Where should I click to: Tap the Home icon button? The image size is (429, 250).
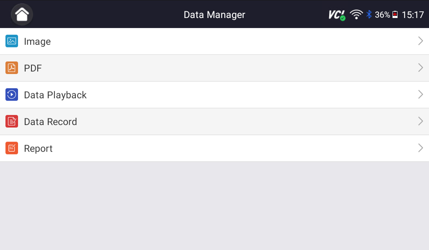click(x=22, y=15)
